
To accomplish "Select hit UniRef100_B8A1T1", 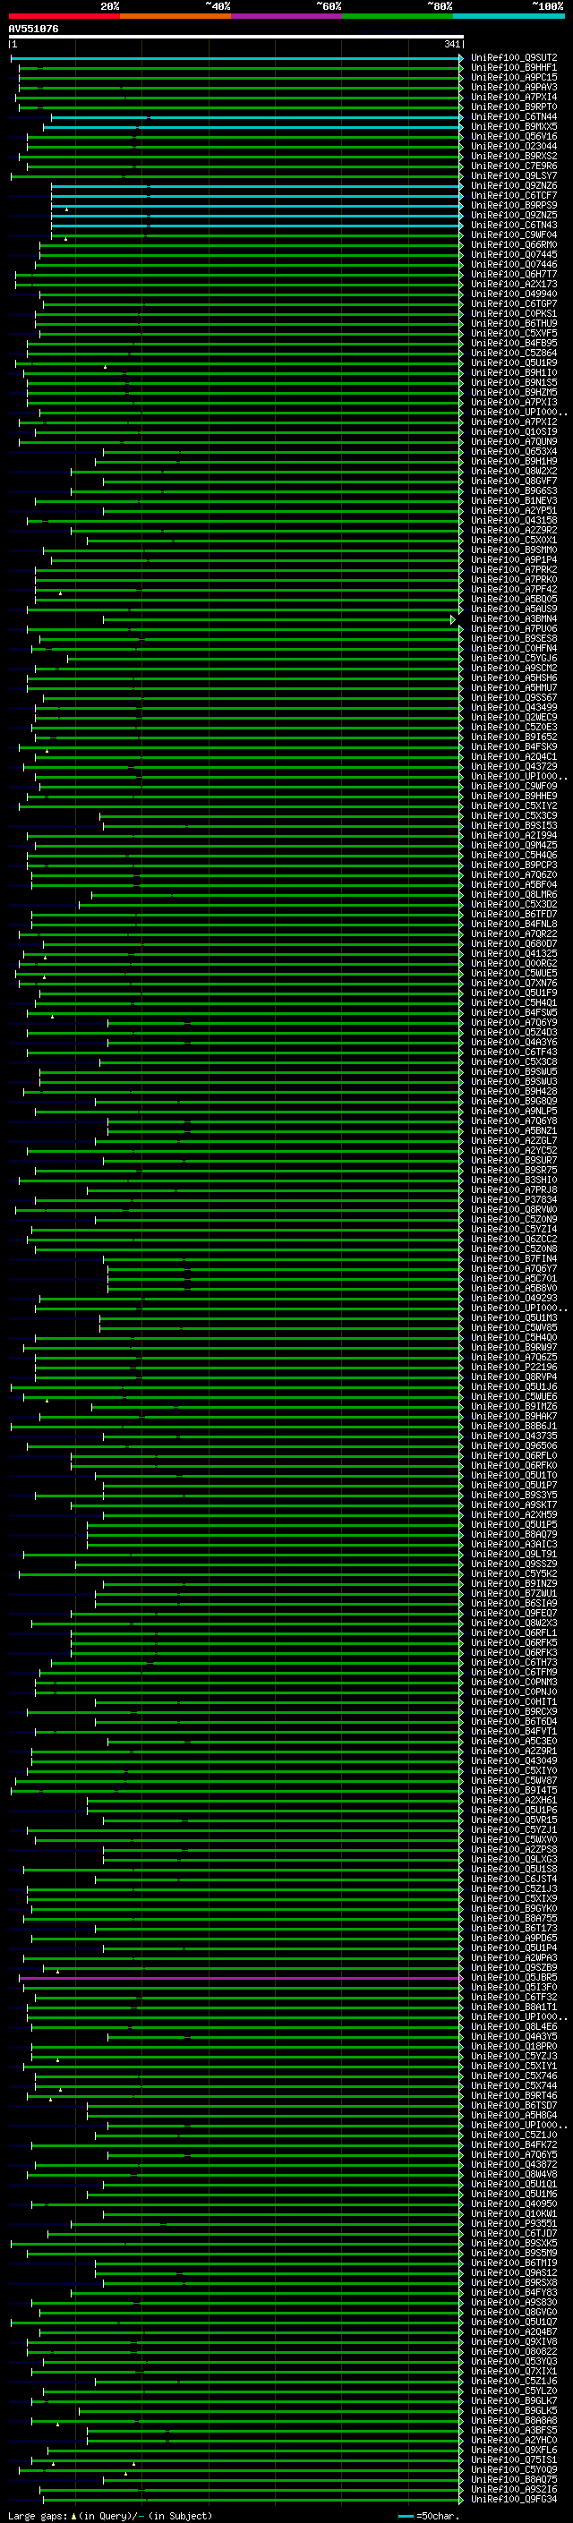I will [514, 2007].
